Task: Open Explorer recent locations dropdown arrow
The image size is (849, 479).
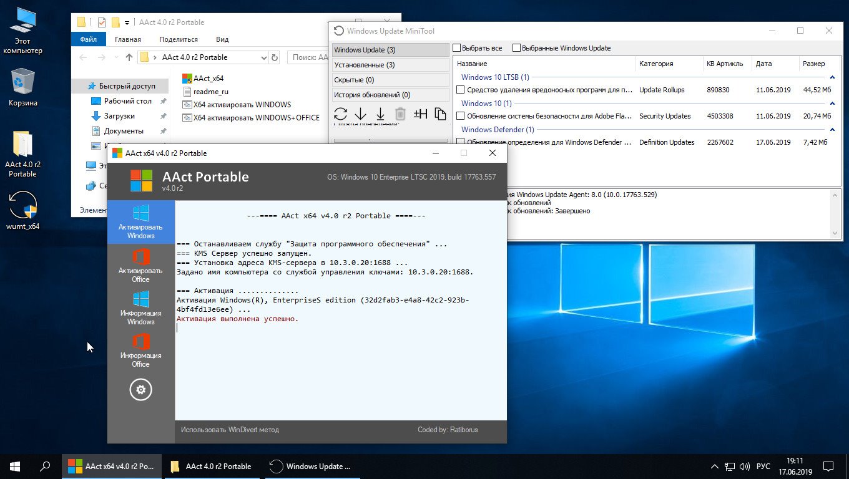Action: pos(117,57)
